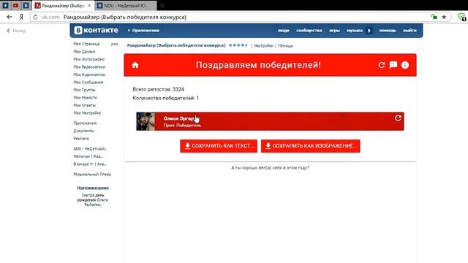Open Мои Фотографии in sidebar
This screenshot has height=263, width=468.
coord(89,59)
